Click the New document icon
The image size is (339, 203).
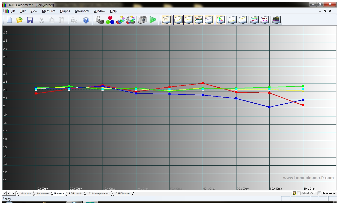pyautogui.click(x=9, y=20)
